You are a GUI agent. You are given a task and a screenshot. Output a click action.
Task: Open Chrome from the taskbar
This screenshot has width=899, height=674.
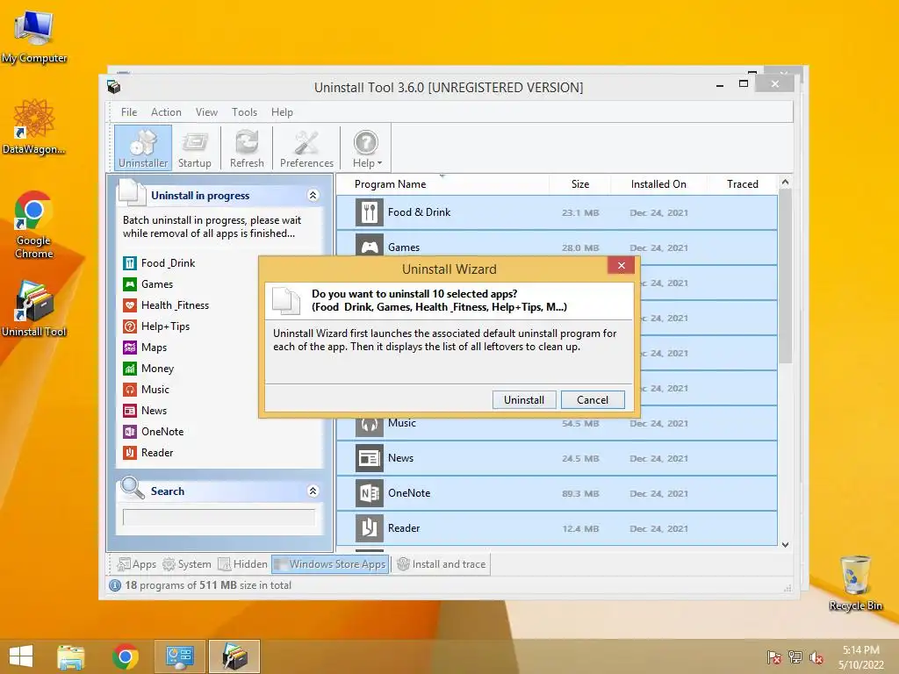tap(126, 656)
